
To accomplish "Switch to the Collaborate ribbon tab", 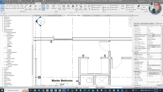I will (58, 3).
